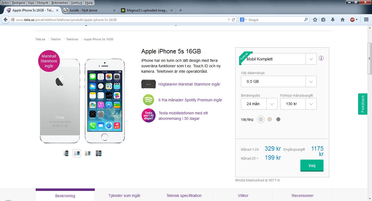Image resolution: width=372 pixels, height=201 pixels.
Task: Bookmark this page with the star icon
Action: 315,20
